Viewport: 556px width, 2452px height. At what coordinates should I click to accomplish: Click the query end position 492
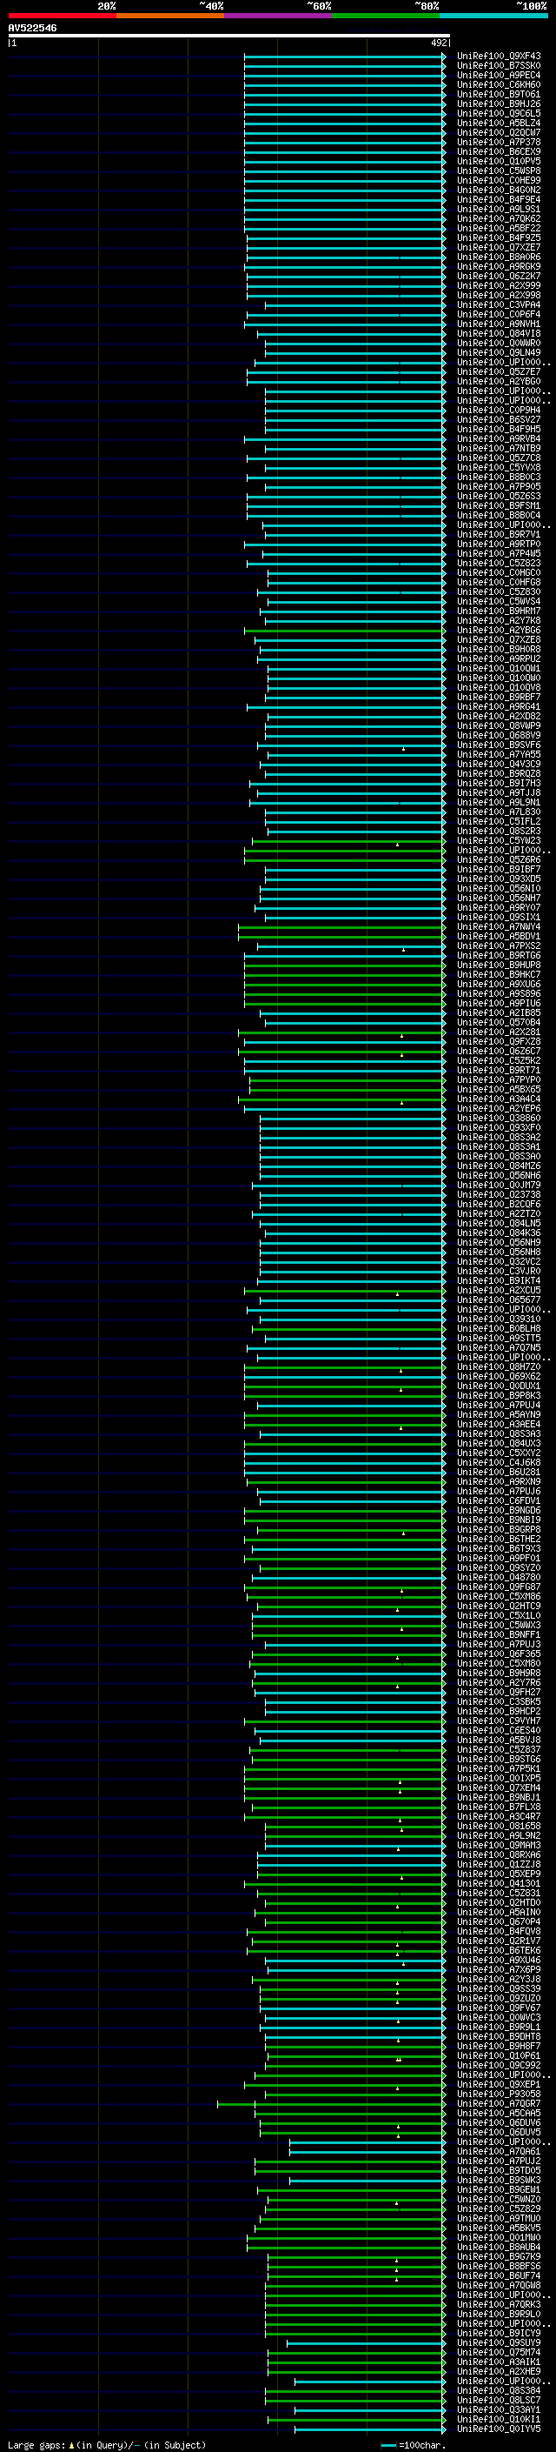click(439, 43)
